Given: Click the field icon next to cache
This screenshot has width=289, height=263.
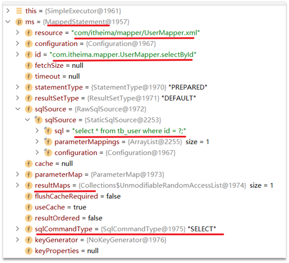Looking at the screenshot, I should click(29, 163).
